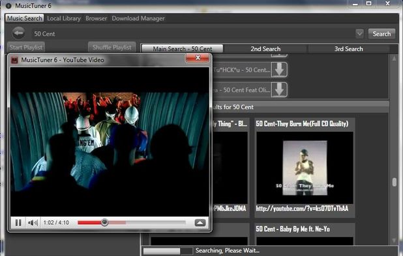403x256 pixels.
Task: Download the Tu*HCK*u - 50 Cent track
Action: pos(279,69)
